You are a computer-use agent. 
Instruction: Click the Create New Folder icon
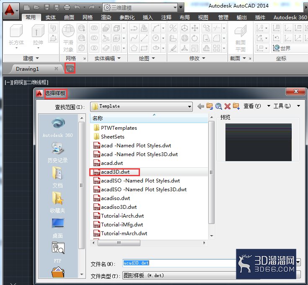[236, 106]
